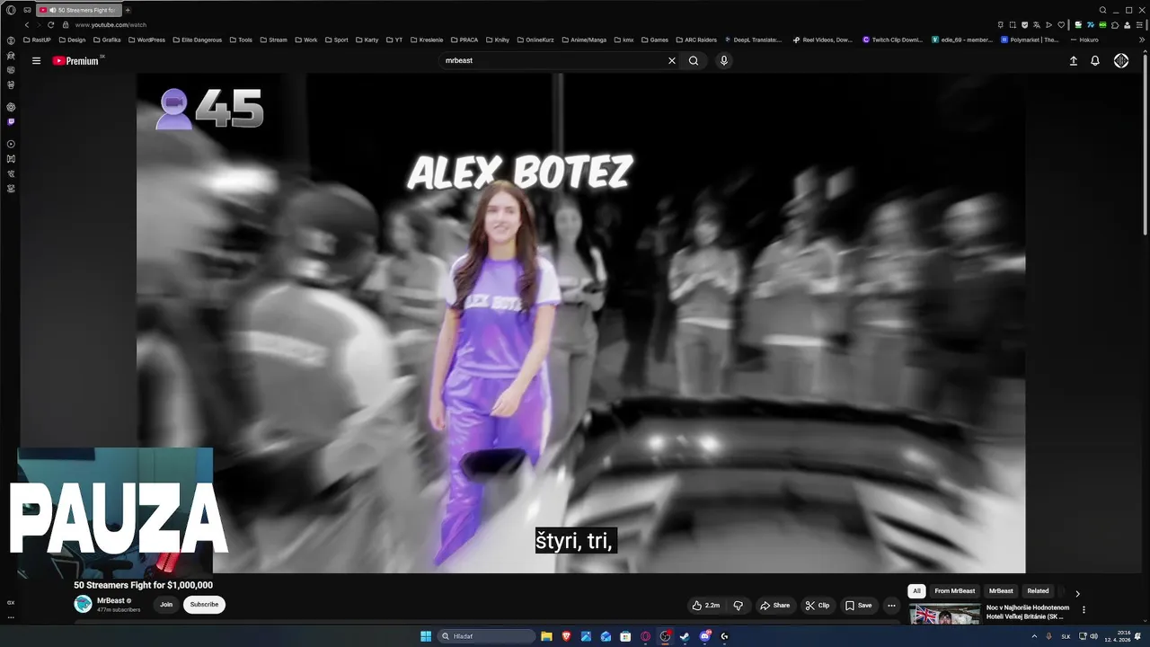The height and width of the screenshot is (647, 1150).
Task: Open the Elite Dangerous bookmarks folder
Action: [197, 40]
